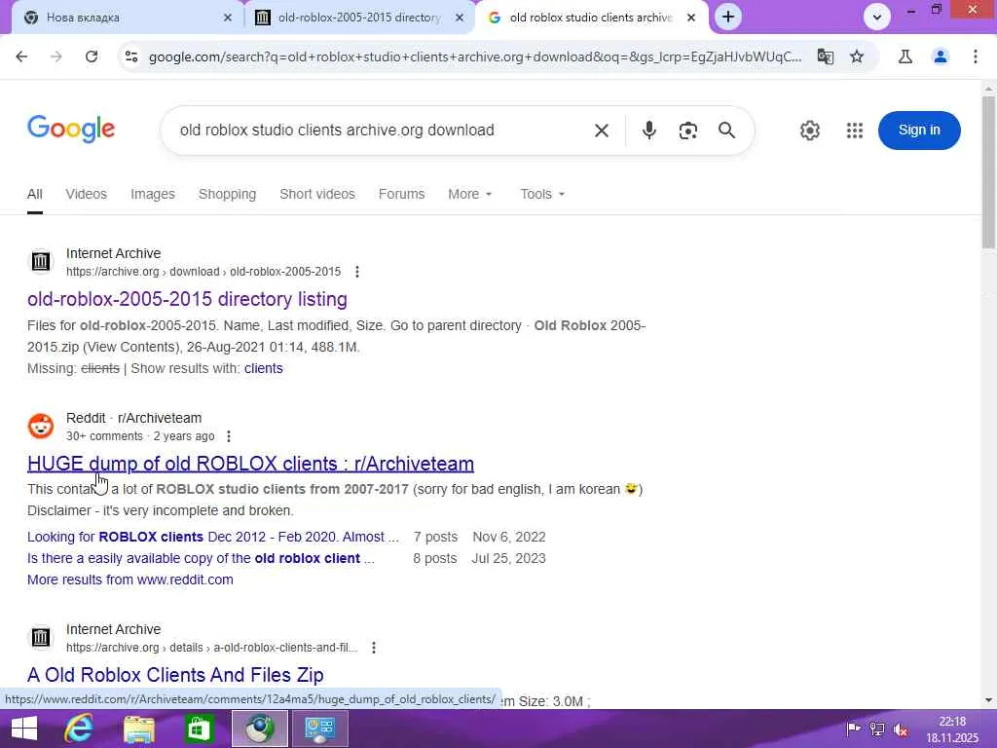The image size is (997, 748).
Task: Clear the Google search box
Action: (x=602, y=131)
